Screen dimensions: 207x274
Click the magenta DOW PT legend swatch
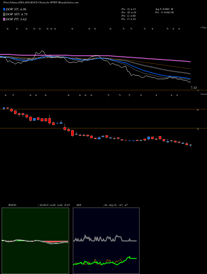pyautogui.click(x=5, y=20)
